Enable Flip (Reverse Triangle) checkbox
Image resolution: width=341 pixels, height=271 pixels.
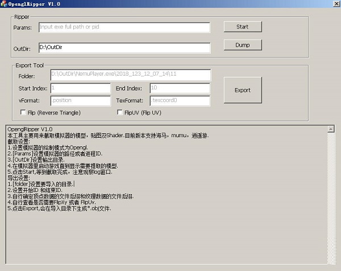[23, 112]
